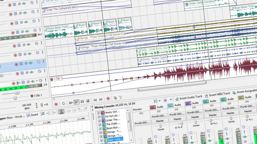Mute mixer channel Audio 4
Image resolution: width=257 pixels, height=144 pixels.
tap(208, 131)
